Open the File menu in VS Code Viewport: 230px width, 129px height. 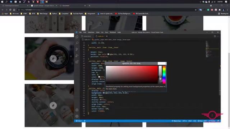(x=80, y=32)
